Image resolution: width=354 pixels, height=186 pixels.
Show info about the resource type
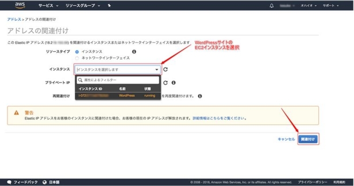click(134, 52)
